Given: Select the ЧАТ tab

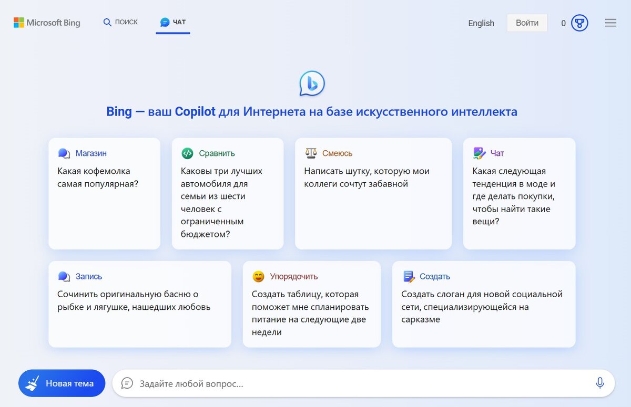Looking at the screenshot, I should [x=172, y=21].
